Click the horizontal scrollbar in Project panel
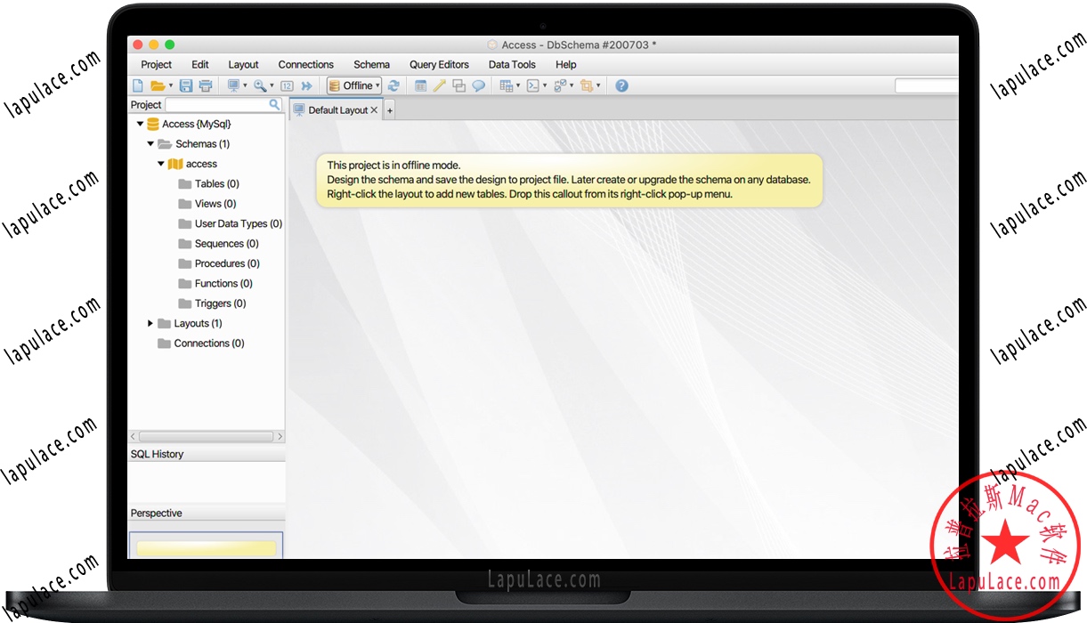This screenshot has width=1087, height=623. pyautogui.click(x=206, y=437)
